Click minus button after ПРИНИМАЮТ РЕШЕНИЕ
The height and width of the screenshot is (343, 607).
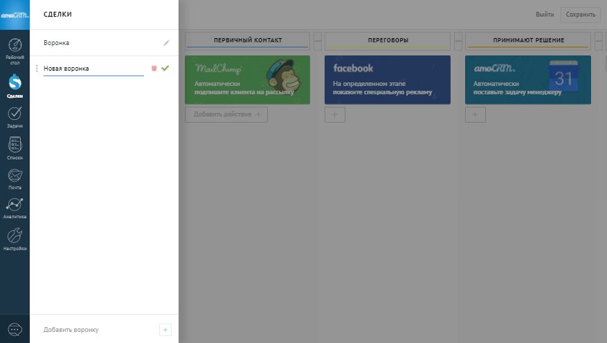click(599, 41)
